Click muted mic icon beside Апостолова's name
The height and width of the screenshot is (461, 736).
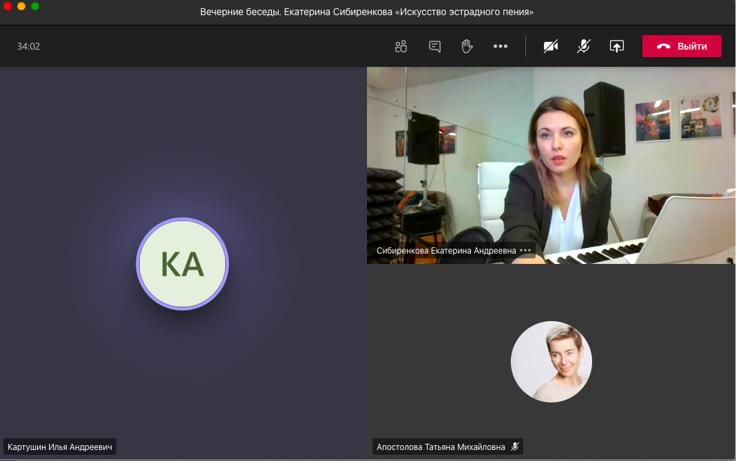click(514, 447)
